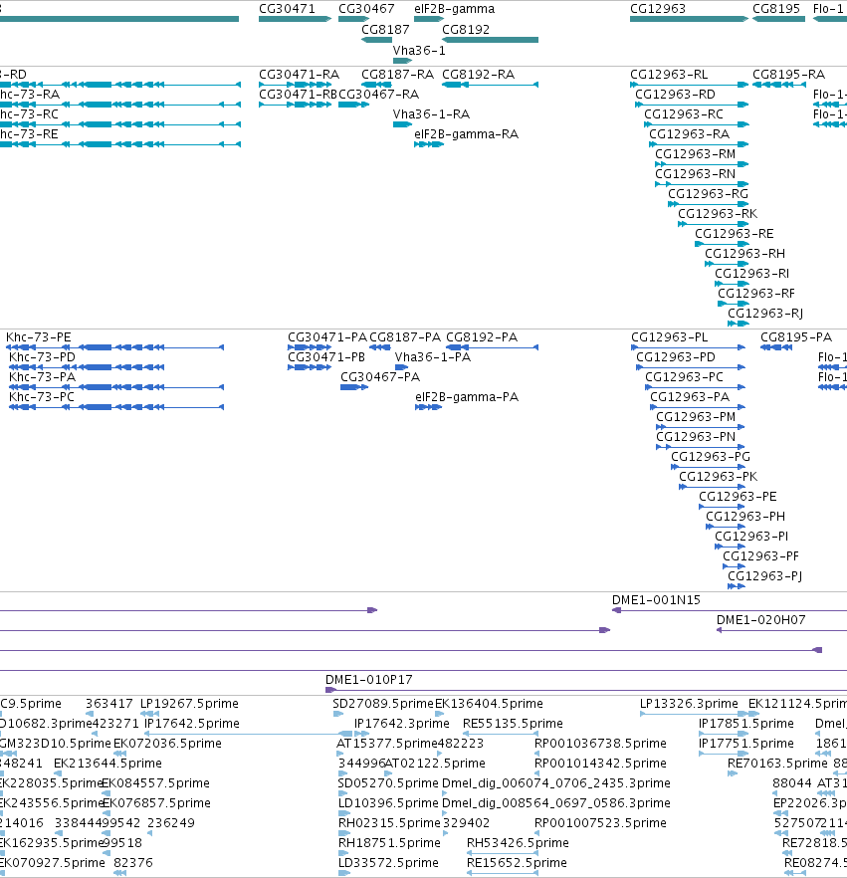Select protein CG30471-PA
The image size is (847, 878).
click(x=310, y=347)
